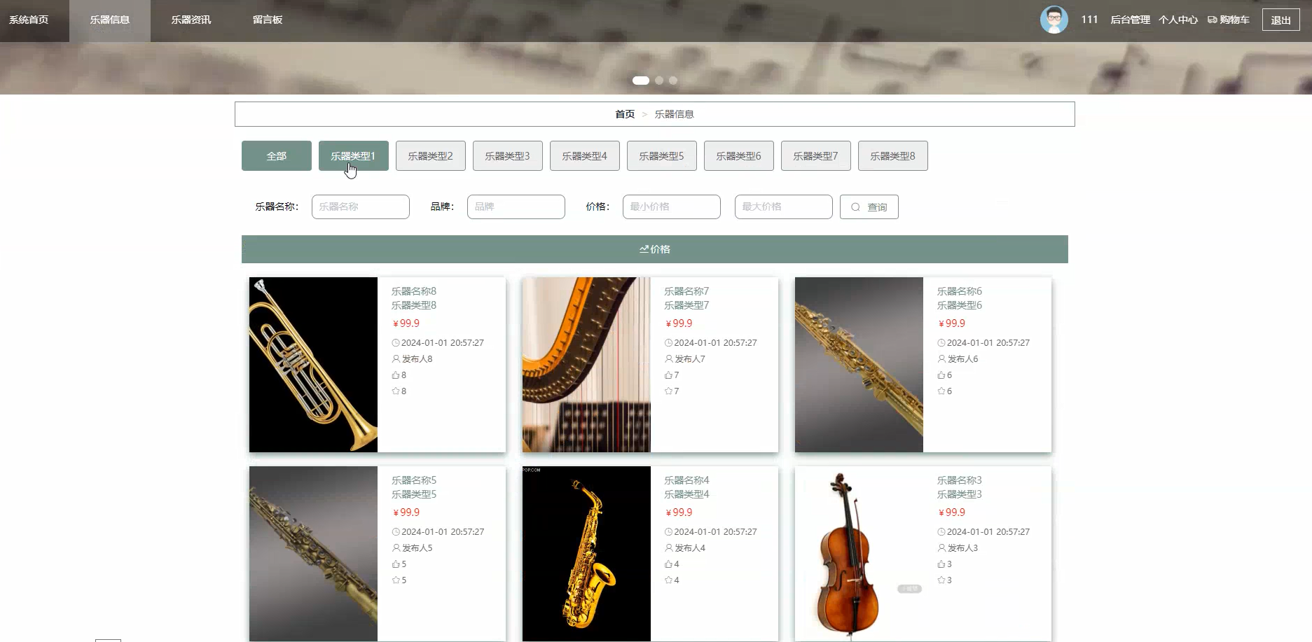Click the clock icon on the 乐器名称8 card

[396, 342]
